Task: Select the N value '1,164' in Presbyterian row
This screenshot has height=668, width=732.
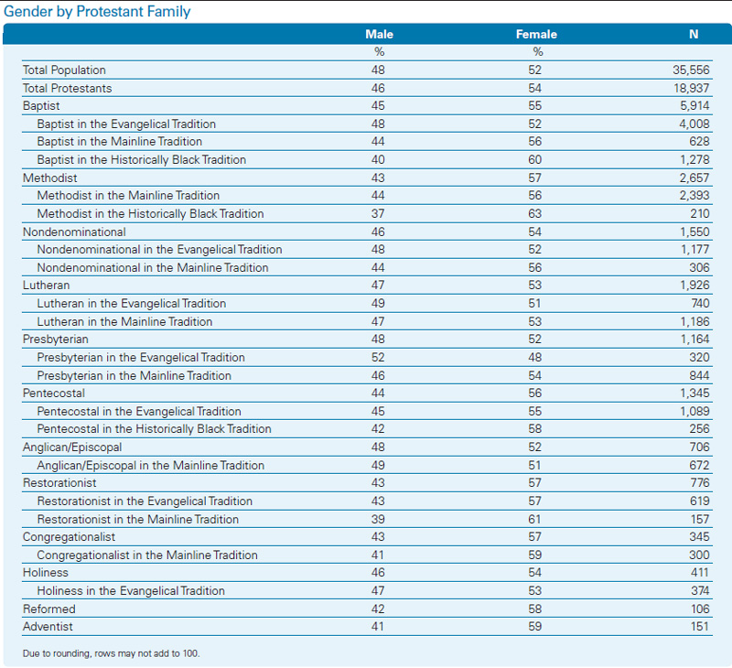Action: (x=694, y=339)
